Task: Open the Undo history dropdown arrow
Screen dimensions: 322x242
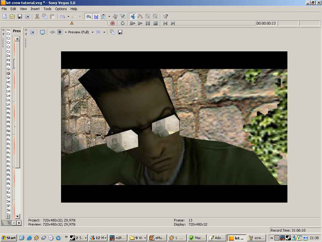Action: pos(68,17)
